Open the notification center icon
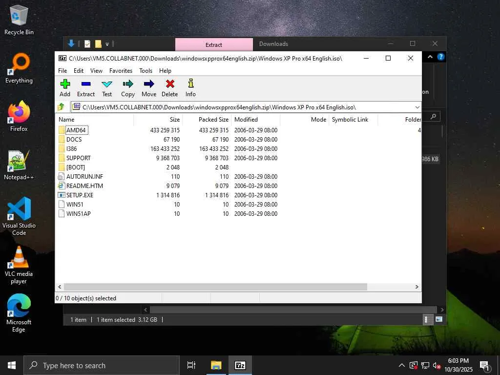The image size is (500, 375). [x=484, y=365]
